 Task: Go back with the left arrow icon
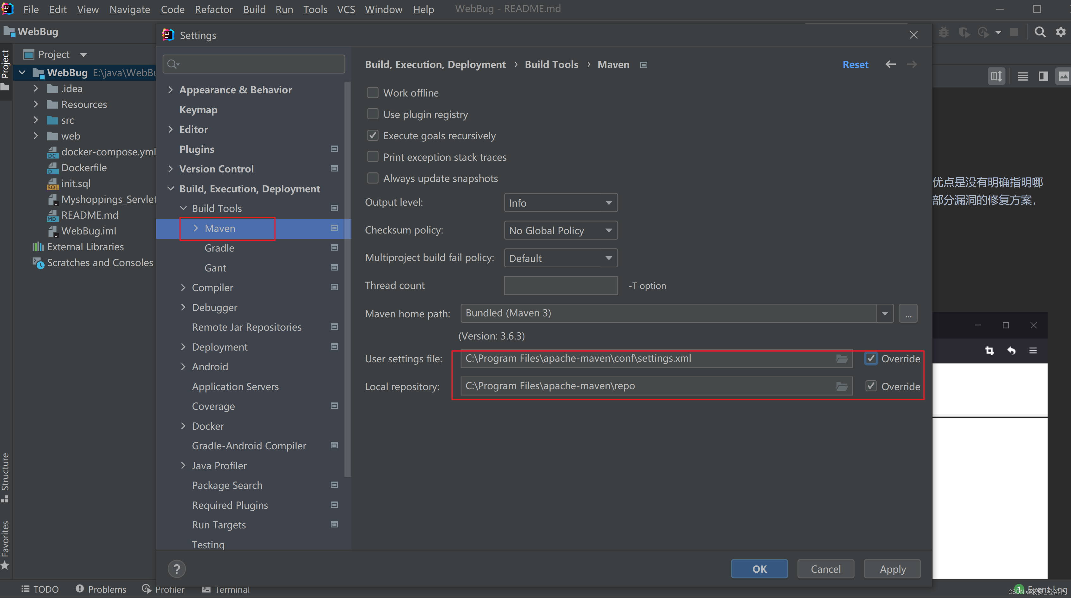[890, 64]
